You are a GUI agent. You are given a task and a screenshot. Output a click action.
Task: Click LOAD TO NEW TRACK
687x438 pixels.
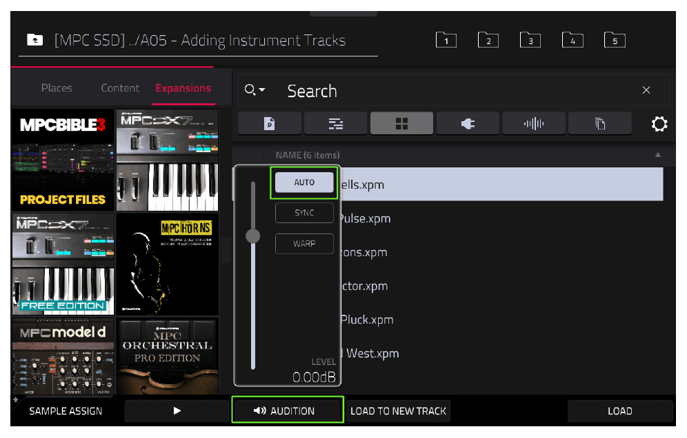click(398, 410)
